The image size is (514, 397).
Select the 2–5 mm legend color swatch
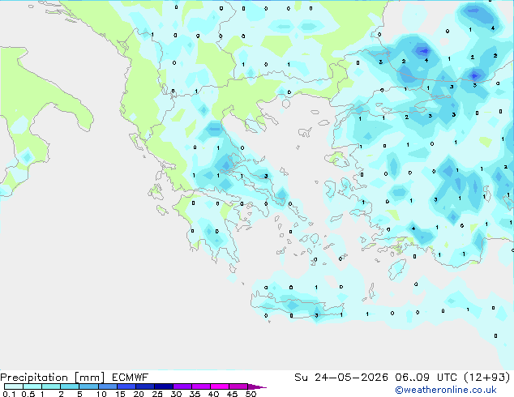pos(70,386)
